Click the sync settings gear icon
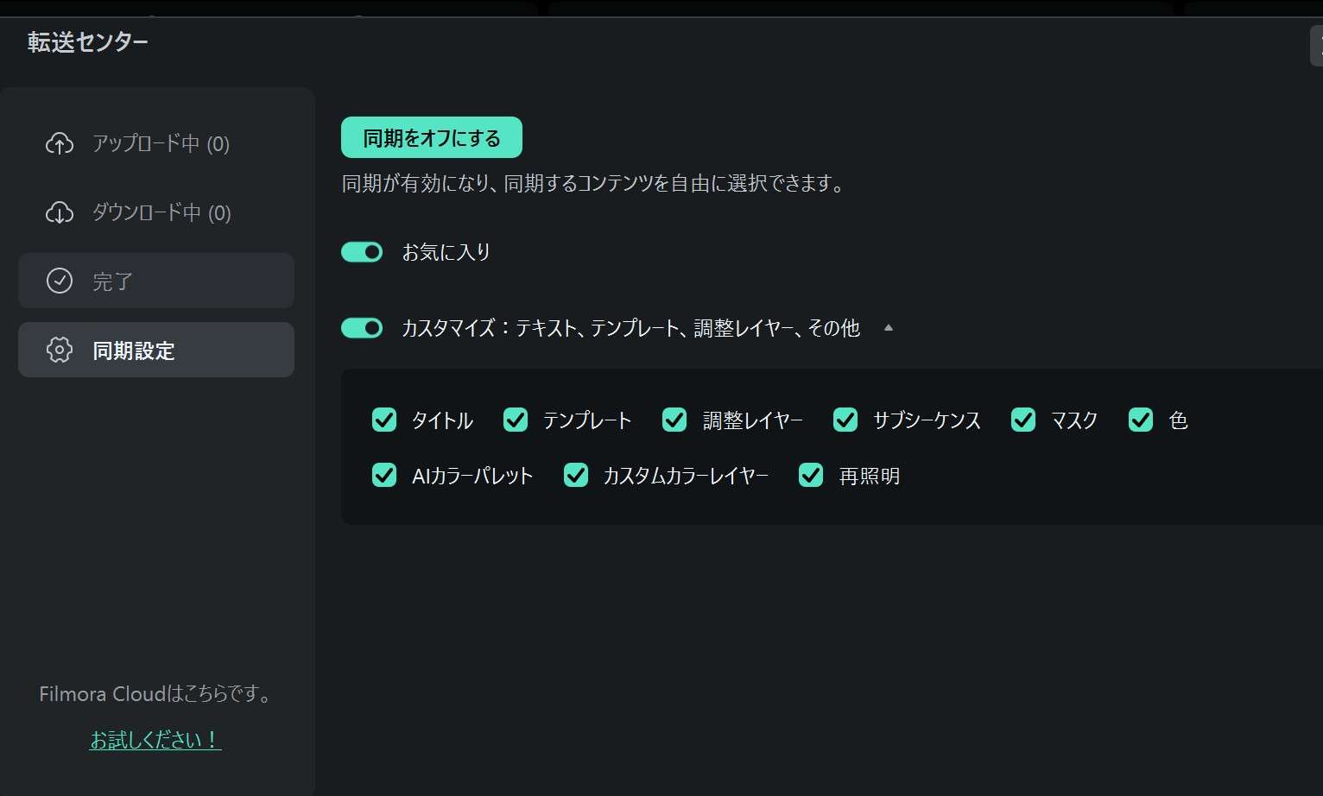1323x796 pixels. click(x=60, y=350)
